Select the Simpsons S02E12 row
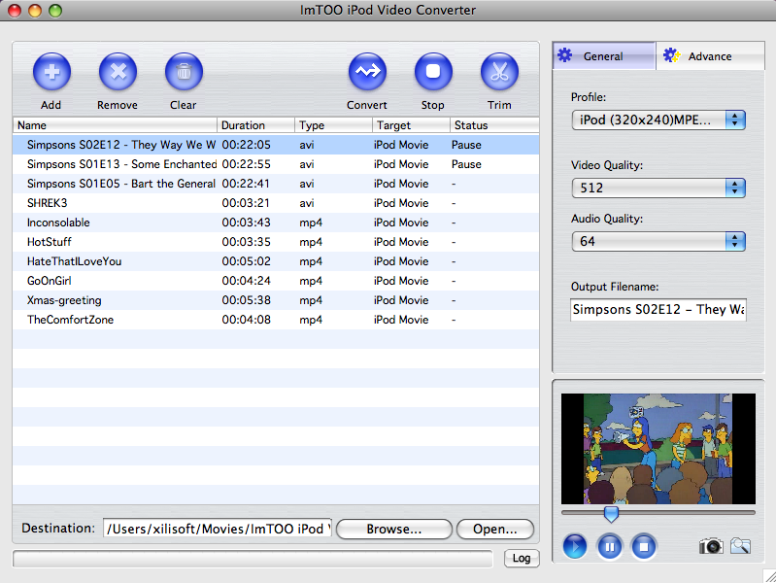Screen dimensions: 776x583 (x=276, y=145)
